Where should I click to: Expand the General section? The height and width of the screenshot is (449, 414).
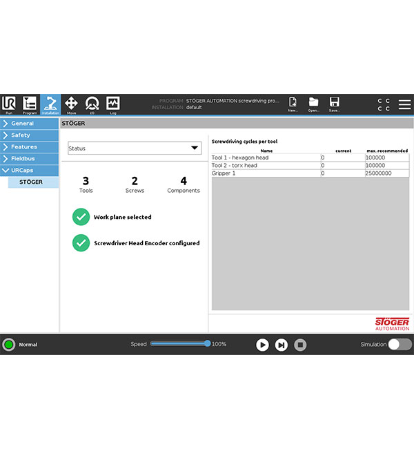pos(29,124)
